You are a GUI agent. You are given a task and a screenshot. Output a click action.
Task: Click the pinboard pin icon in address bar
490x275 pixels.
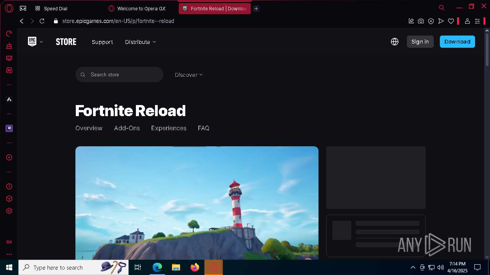(411, 21)
